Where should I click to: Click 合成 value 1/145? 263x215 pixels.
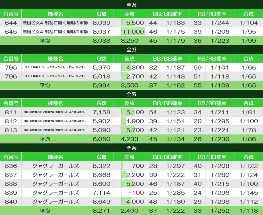pyautogui.click(x=249, y=193)
